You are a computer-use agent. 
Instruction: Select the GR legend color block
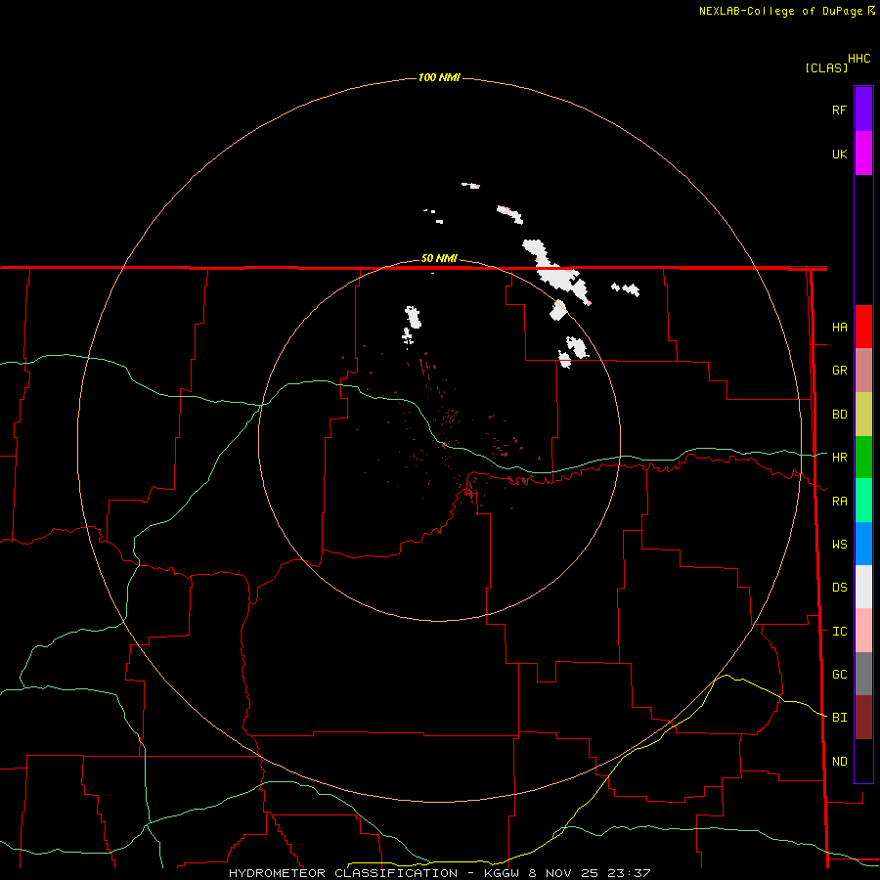(x=863, y=371)
